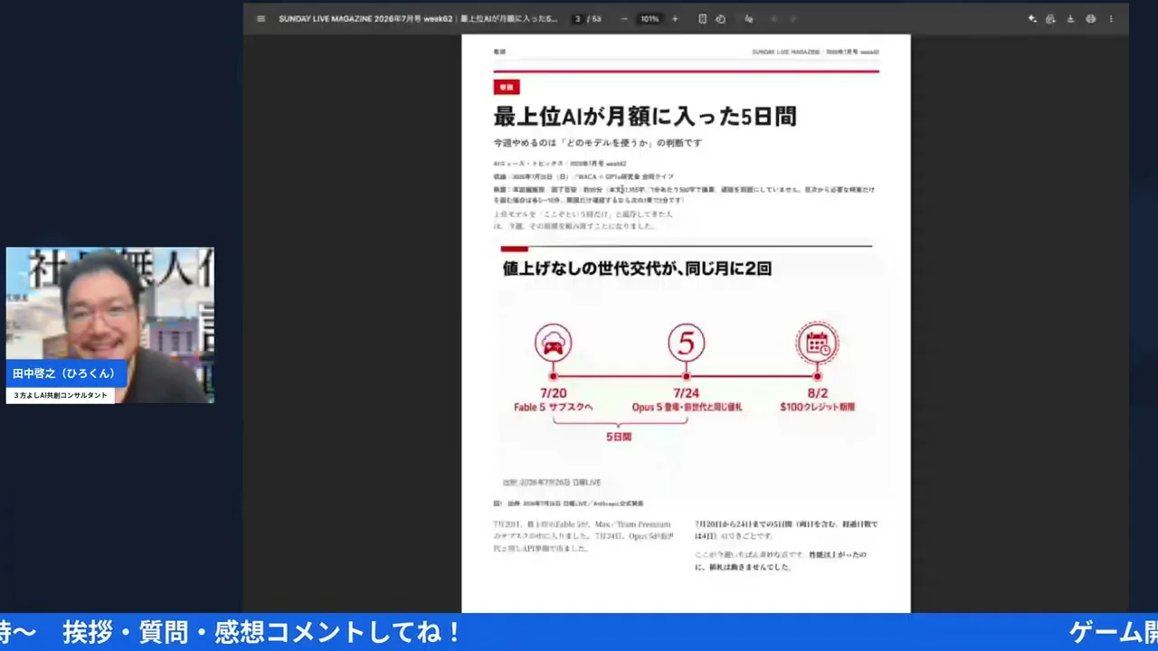Click the icon right of the sparkle
1158x651 pixels.
click(1050, 19)
